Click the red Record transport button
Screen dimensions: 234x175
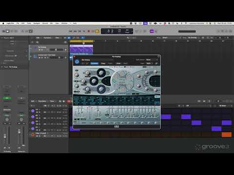[89, 31]
